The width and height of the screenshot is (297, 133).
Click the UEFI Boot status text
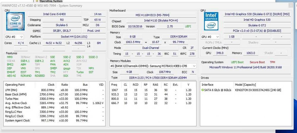tap(237, 62)
